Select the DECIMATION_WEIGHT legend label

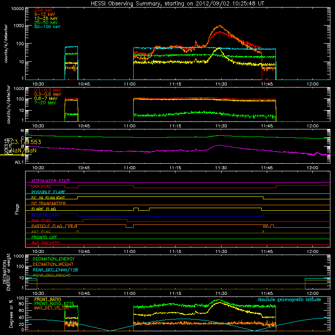(53, 265)
